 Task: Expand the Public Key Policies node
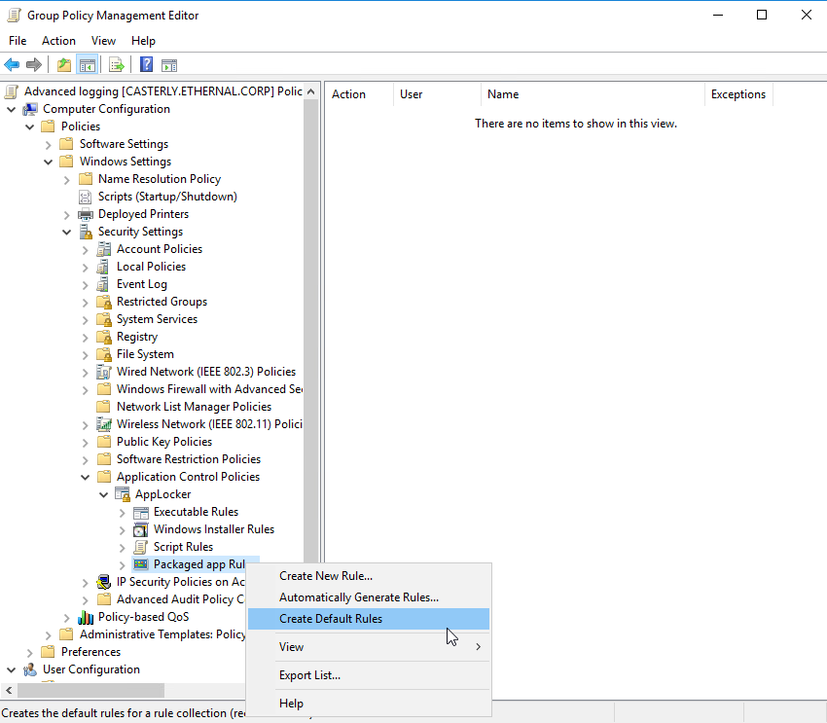(85, 443)
